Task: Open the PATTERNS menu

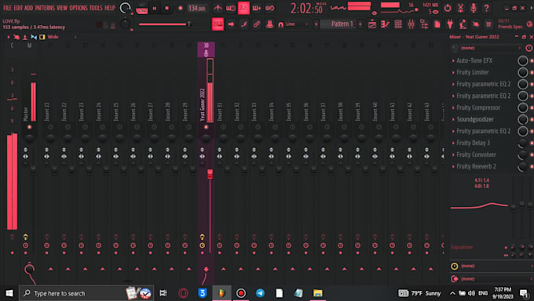Action: (45, 8)
